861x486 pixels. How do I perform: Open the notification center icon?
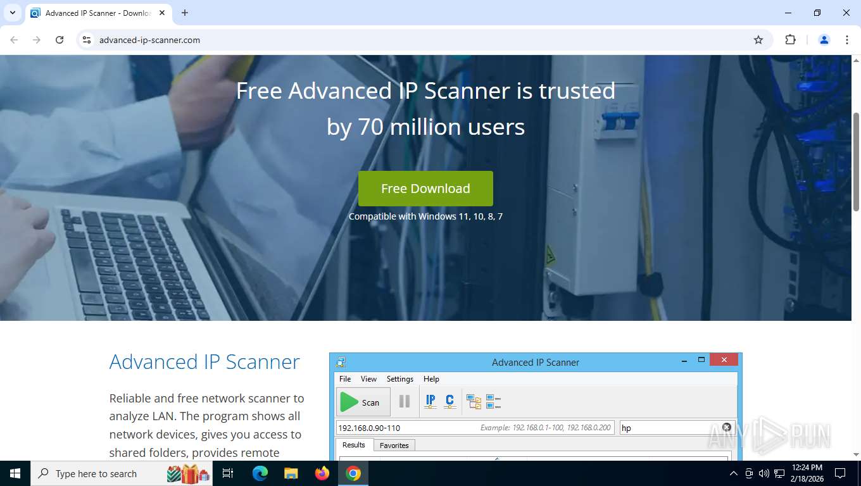pos(840,473)
